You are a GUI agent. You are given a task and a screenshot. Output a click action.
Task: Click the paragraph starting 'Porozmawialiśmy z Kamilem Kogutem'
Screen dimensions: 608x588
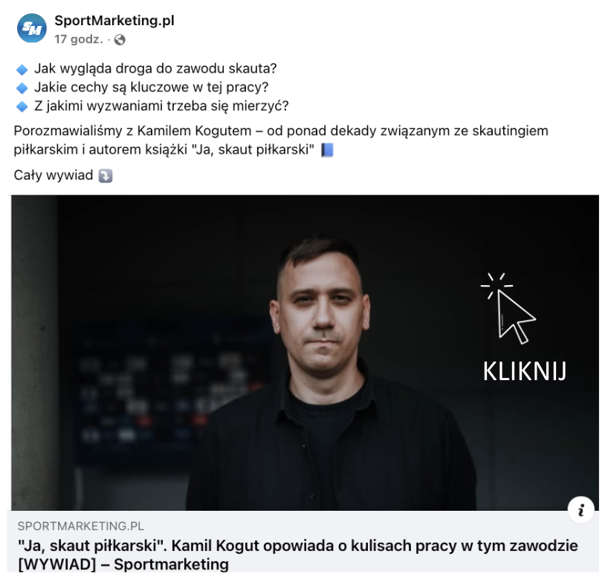point(281,140)
